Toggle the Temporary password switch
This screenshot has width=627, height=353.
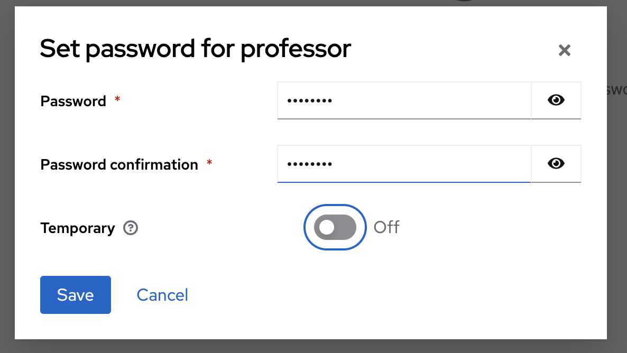(335, 227)
